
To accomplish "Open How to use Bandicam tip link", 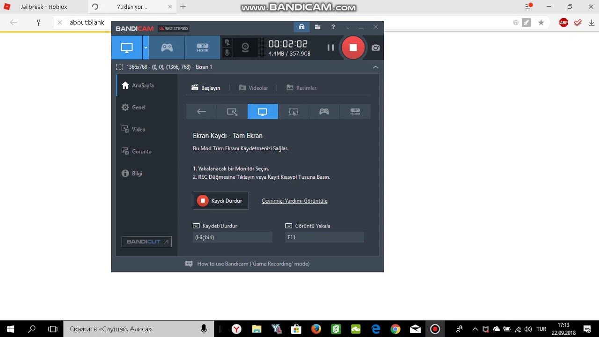I will [x=253, y=264].
